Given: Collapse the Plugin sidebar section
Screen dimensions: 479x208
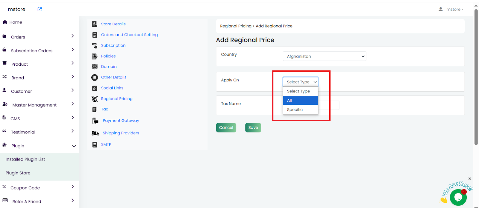Looking at the screenshot, I should [x=74, y=146].
